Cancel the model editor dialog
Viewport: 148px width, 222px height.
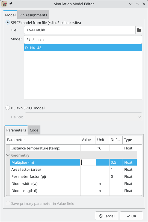[106, 216]
